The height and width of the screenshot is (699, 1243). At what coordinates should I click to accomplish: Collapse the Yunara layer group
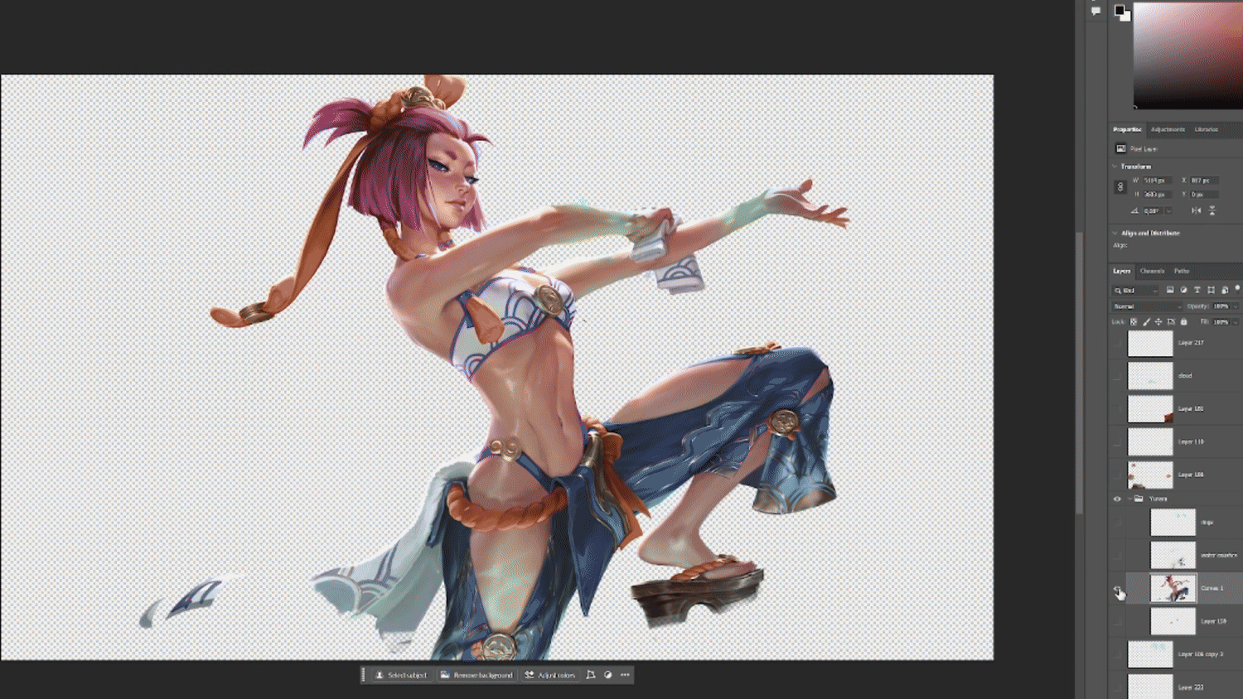1129,499
